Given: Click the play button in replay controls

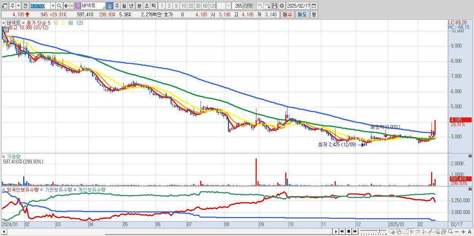Looking at the screenshot, I should click(x=336, y=231).
